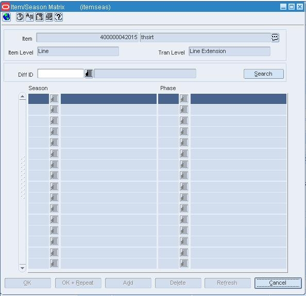Click the blue globe toolbar icon
Screen dimensions: 306x296
tap(7, 17)
